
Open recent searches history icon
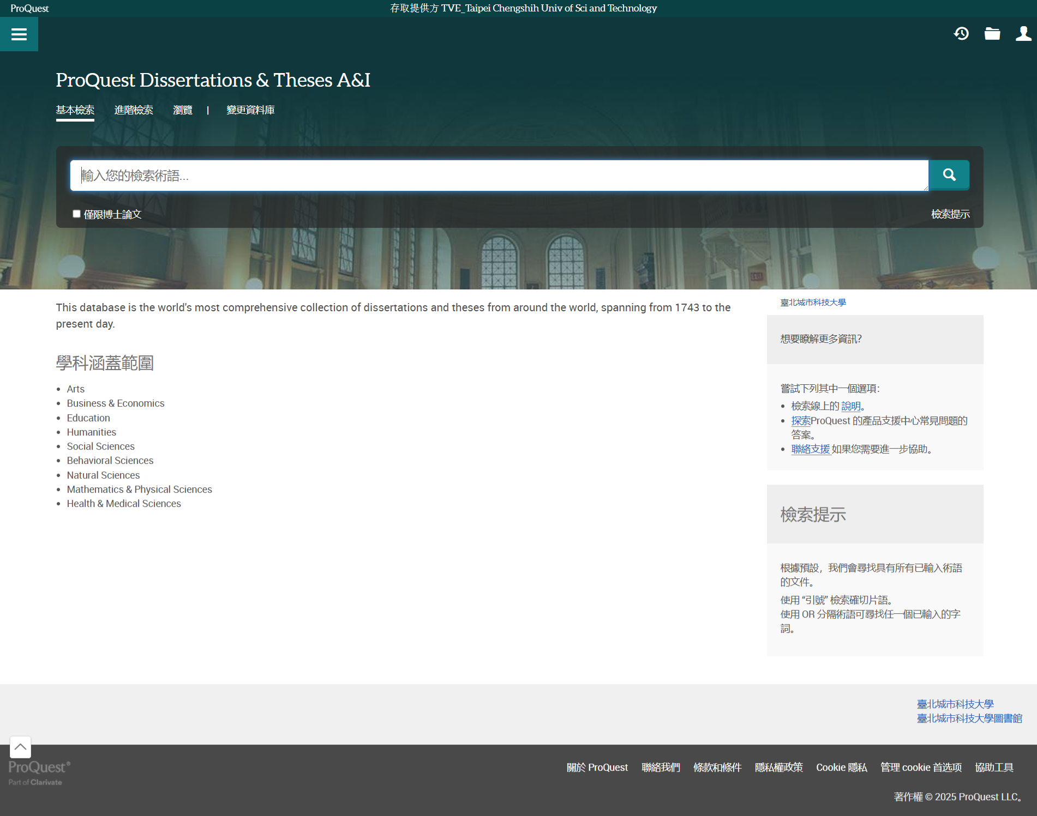tap(961, 34)
